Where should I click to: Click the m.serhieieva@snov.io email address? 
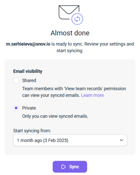pos(28,44)
